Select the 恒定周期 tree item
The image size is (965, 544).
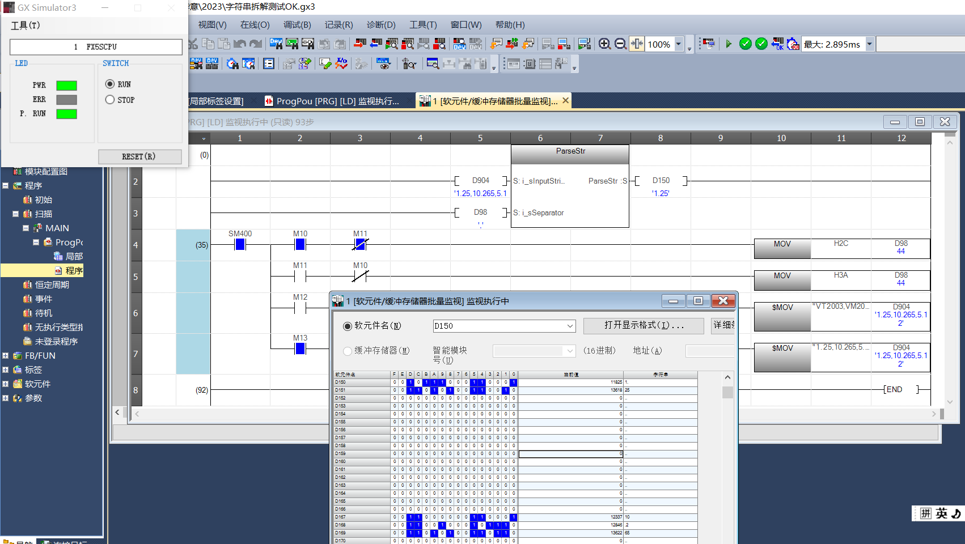(x=52, y=285)
